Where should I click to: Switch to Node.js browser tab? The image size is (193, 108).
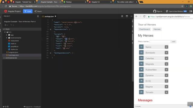pyautogui.click(x=74, y=2)
